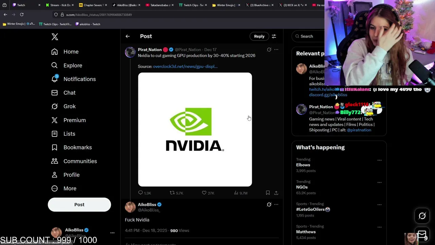Click the Grok icon on AikoBliss's post

(x=269, y=205)
